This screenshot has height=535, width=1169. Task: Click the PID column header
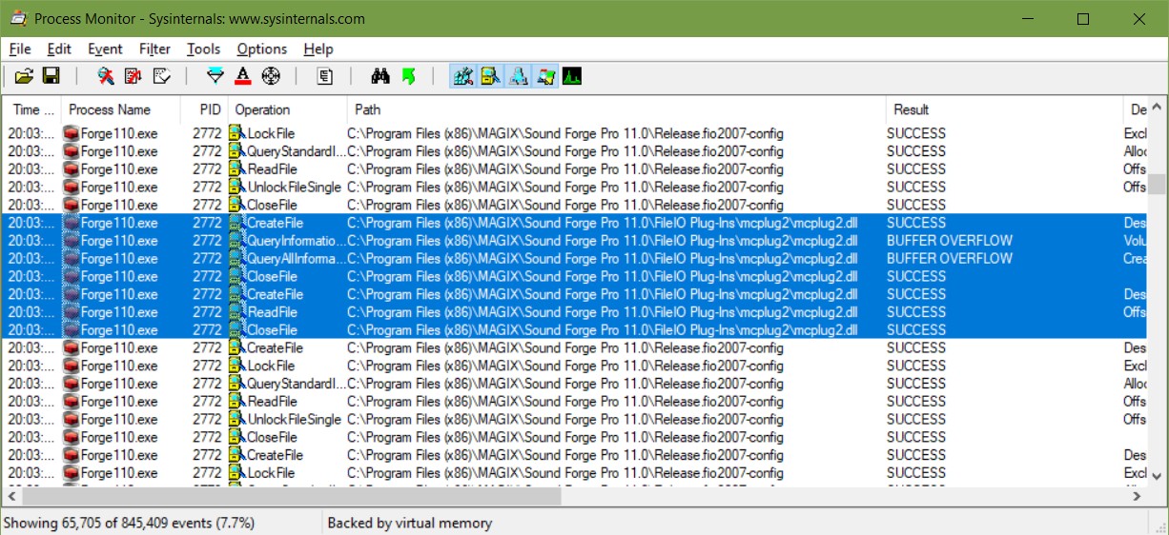tap(203, 109)
